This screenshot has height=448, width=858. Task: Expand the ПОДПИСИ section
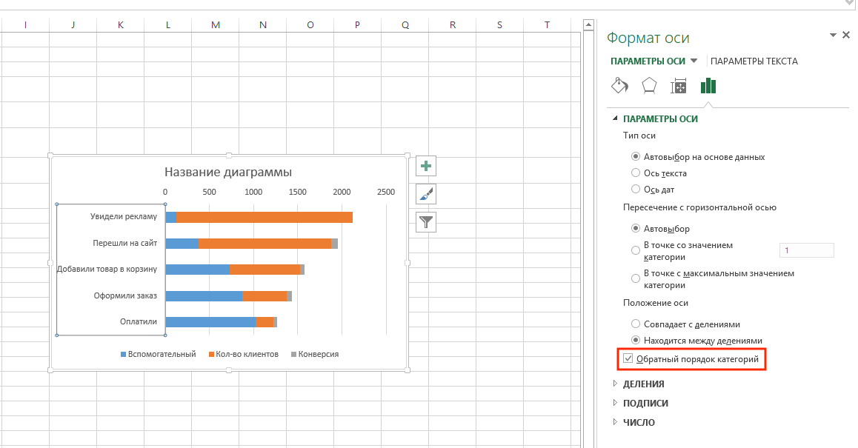[x=615, y=403]
